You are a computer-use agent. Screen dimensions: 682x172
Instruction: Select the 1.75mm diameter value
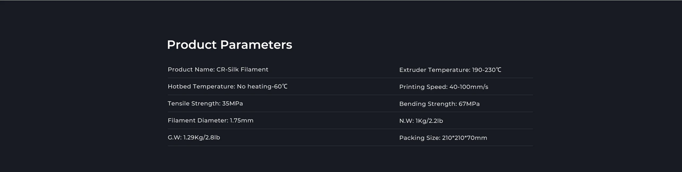tap(241, 121)
